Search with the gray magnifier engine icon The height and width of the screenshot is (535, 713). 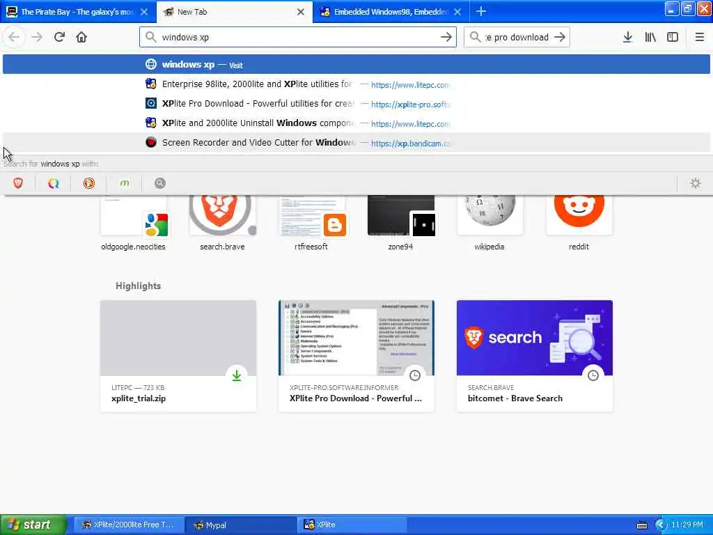coord(160,183)
